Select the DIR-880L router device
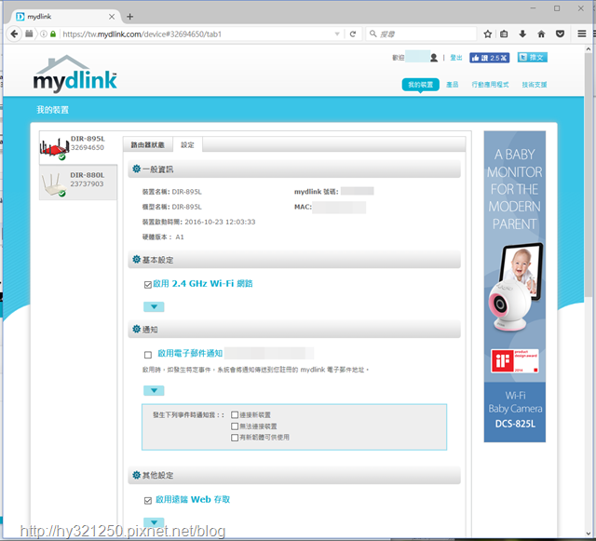This screenshot has width=596, height=541. click(x=78, y=183)
